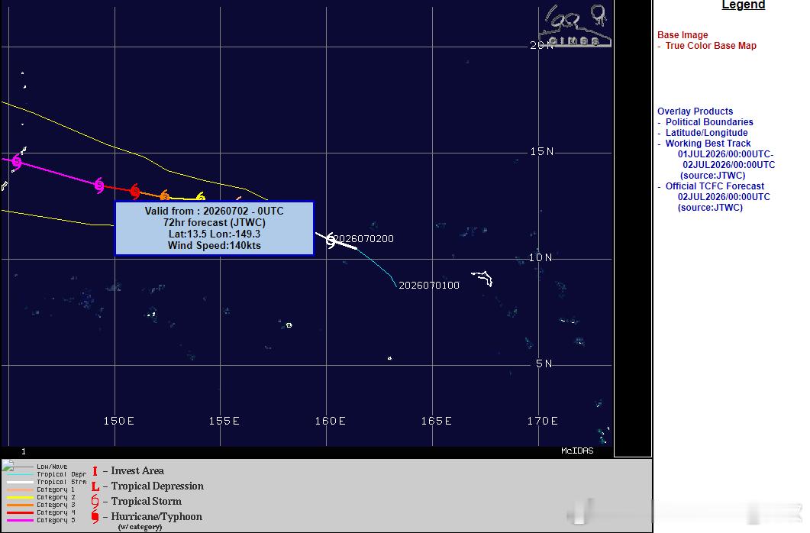Click the cyan Tropical Depr line swatch

(x=20, y=475)
